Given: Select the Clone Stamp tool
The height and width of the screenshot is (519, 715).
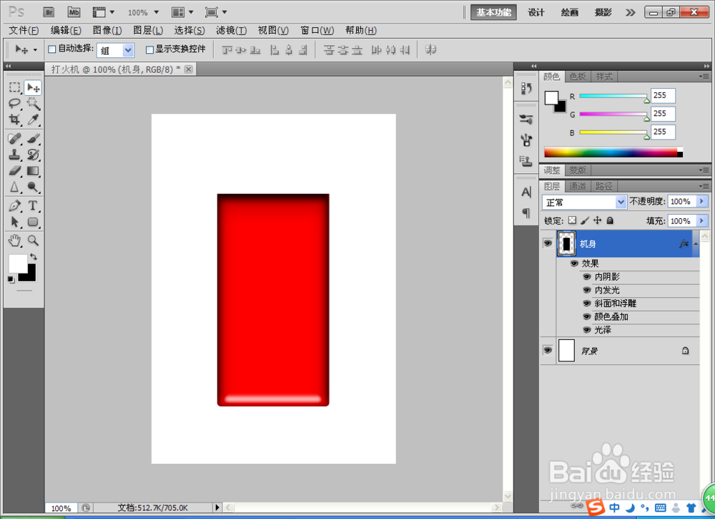Looking at the screenshot, I should (x=14, y=155).
